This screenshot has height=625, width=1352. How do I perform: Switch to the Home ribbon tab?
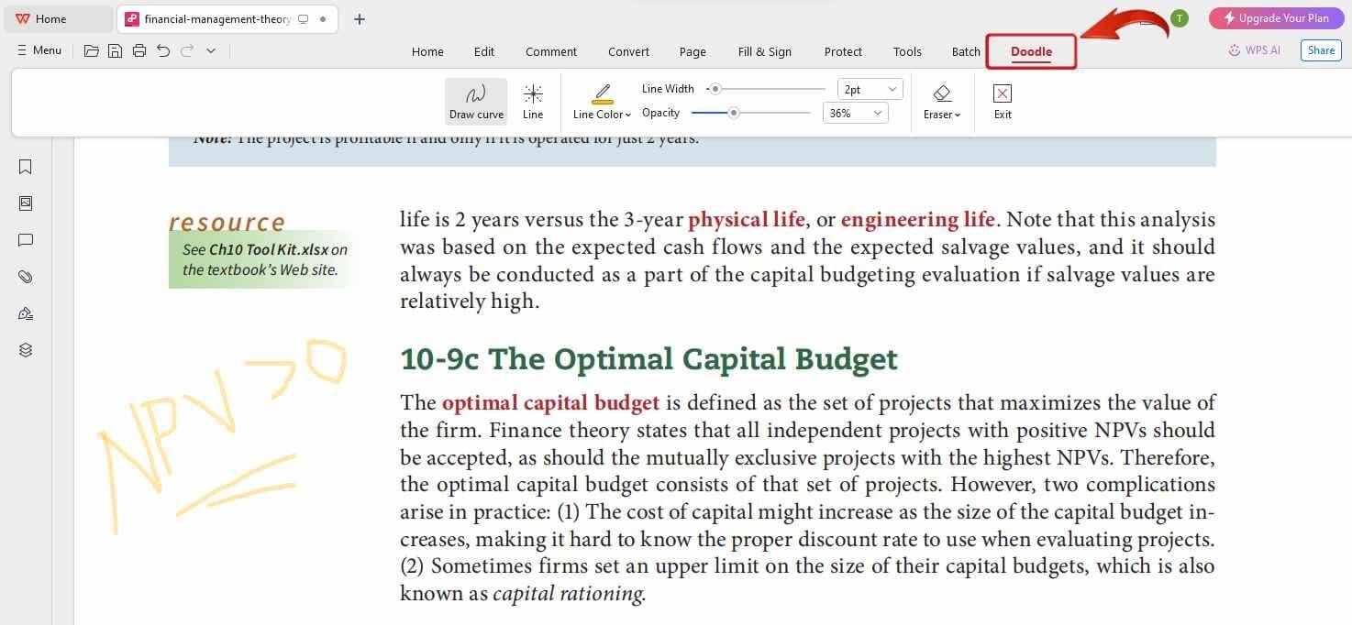tap(427, 51)
